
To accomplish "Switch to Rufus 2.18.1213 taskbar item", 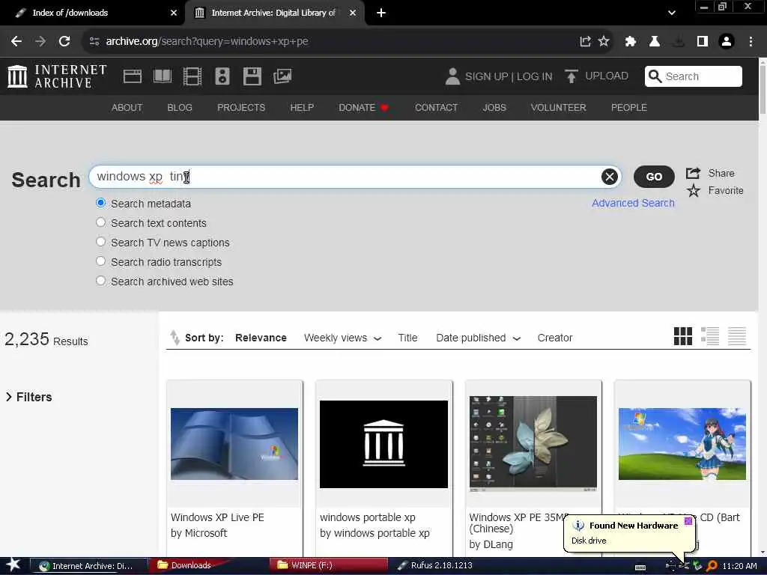I will coord(434,565).
